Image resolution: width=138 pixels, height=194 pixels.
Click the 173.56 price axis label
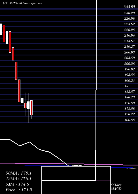[129, 109]
